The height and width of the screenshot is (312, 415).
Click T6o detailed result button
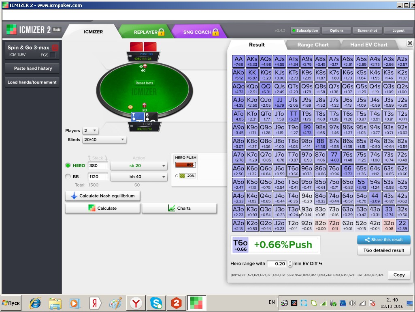384,250
